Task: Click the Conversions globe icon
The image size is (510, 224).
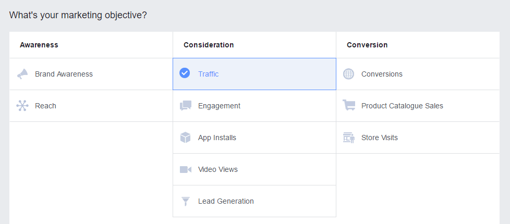Action: pyautogui.click(x=349, y=74)
